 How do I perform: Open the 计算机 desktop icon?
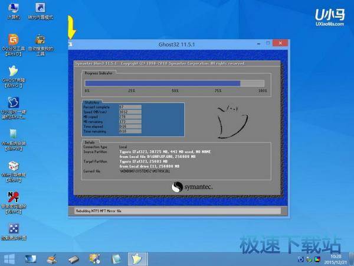pos(14,11)
